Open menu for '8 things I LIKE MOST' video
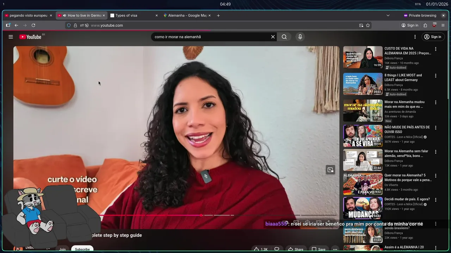 pos(435,76)
